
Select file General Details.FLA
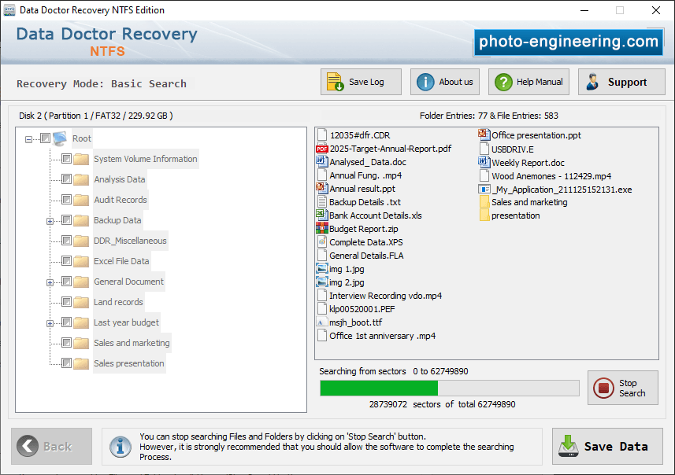[366, 256]
